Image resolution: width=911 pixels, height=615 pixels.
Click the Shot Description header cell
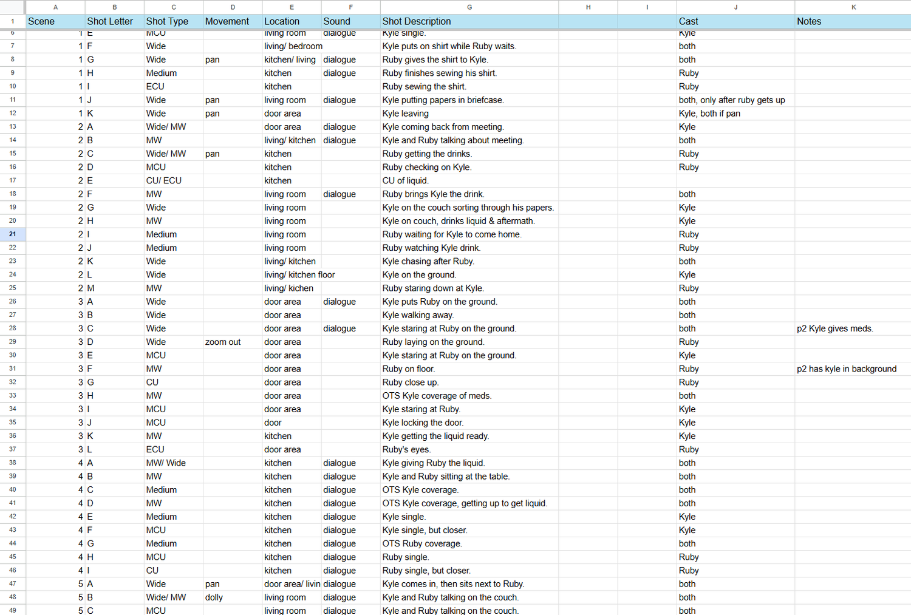469,21
